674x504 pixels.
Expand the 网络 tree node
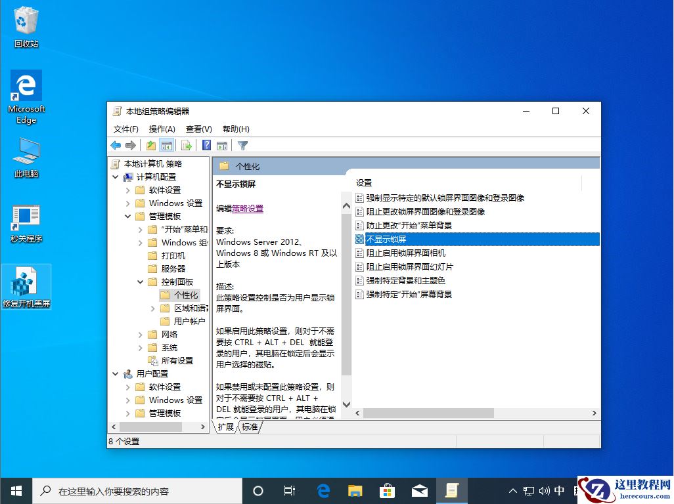coord(139,334)
